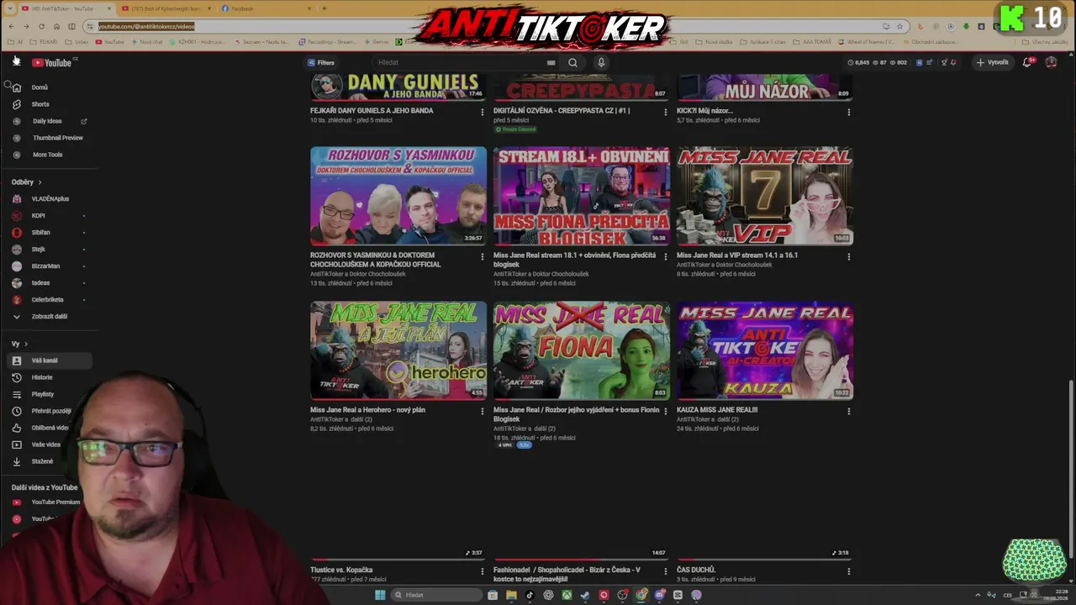Open the FEJKAŘI bookmarks folder
The height and width of the screenshot is (605, 1076).
coord(45,41)
